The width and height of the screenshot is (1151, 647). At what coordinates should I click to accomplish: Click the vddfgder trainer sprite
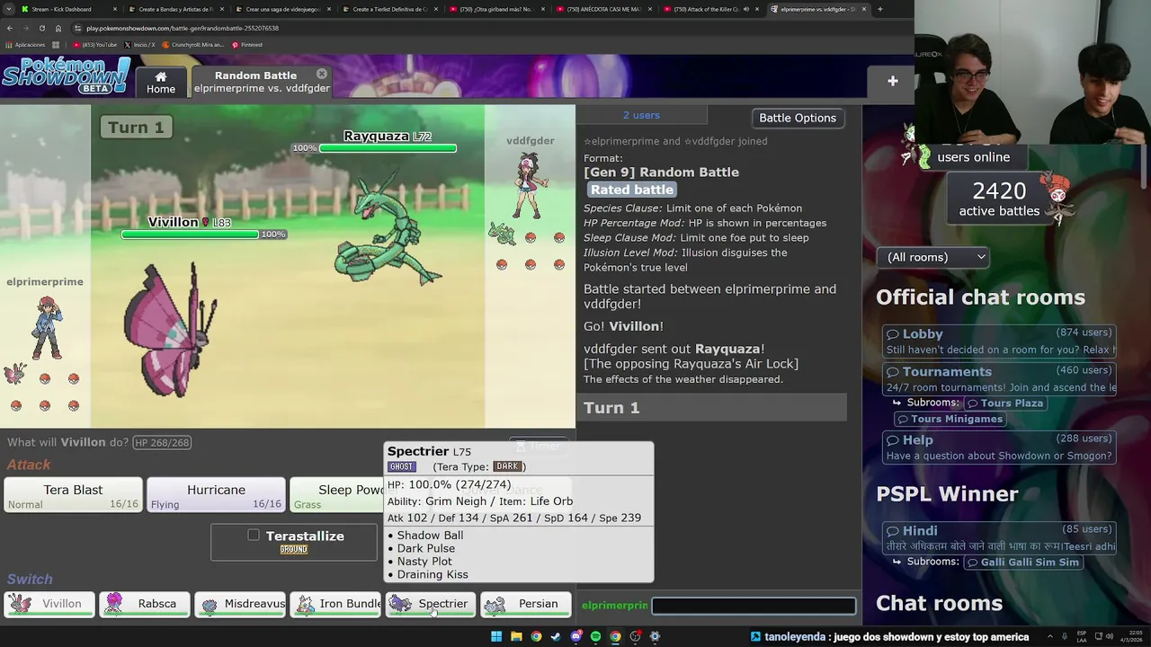click(528, 185)
